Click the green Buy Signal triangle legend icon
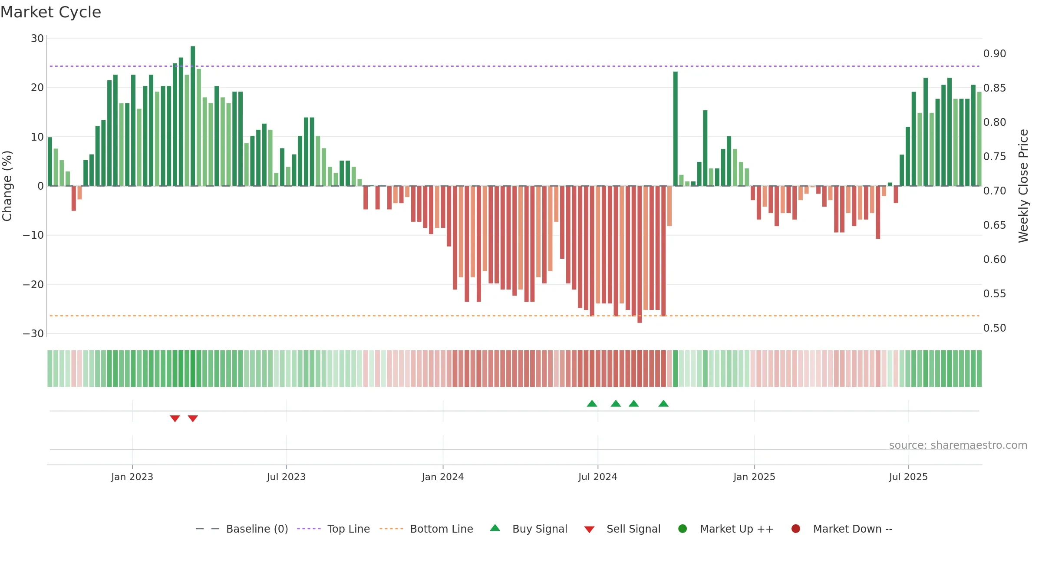The image size is (1042, 586). tap(495, 528)
